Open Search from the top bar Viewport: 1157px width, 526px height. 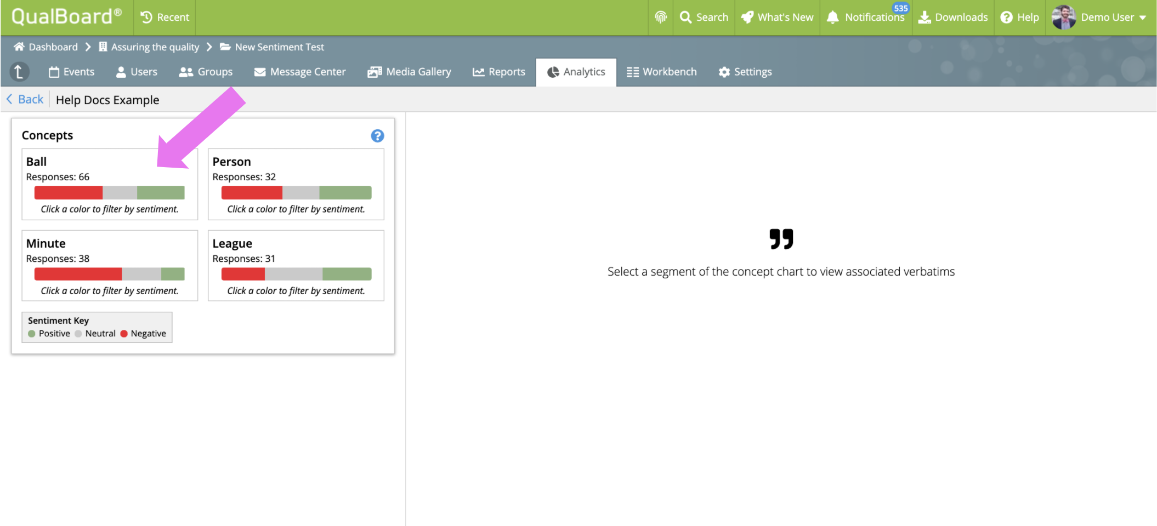point(704,18)
